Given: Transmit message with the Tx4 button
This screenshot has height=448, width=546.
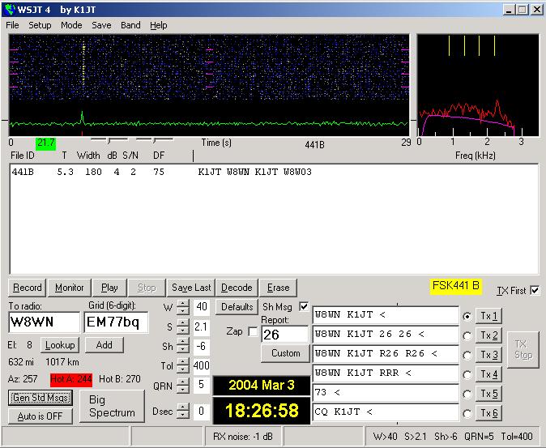Looking at the screenshot, I should (488, 374).
